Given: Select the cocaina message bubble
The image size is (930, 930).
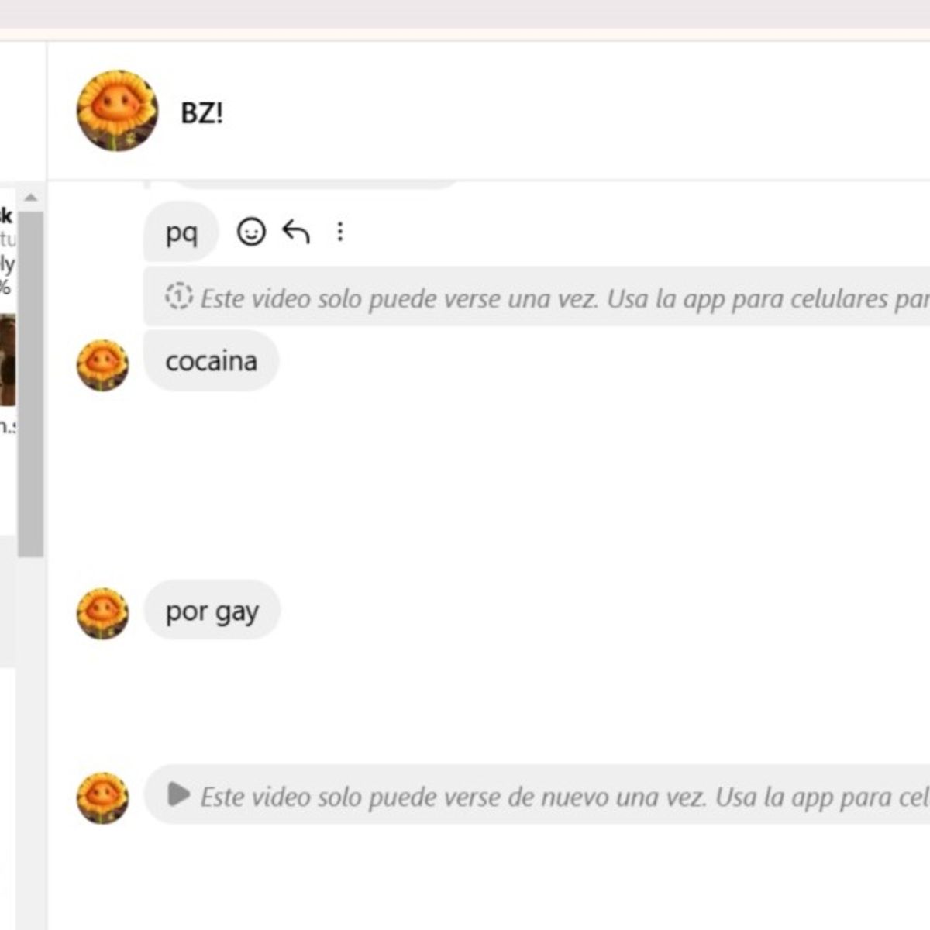Looking at the screenshot, I should coord(211,361).
